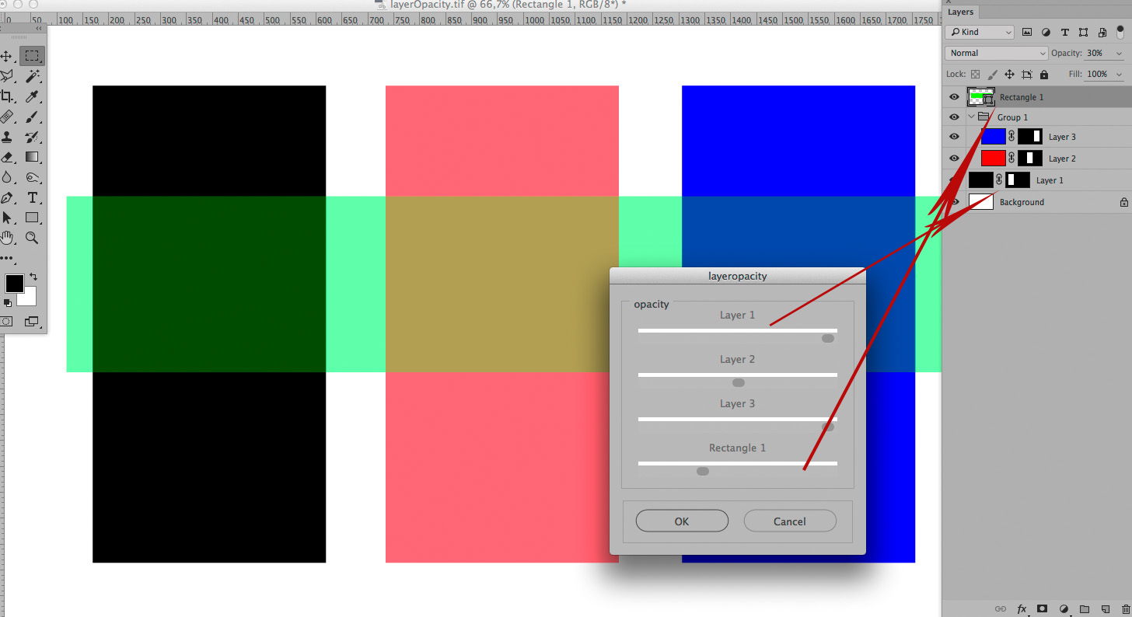
Task: Collapse the Group 1 folder
Action: (972, 117)
